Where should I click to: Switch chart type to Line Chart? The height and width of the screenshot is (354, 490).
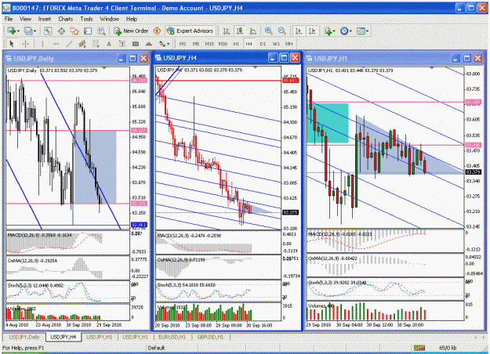click(253, 31)
